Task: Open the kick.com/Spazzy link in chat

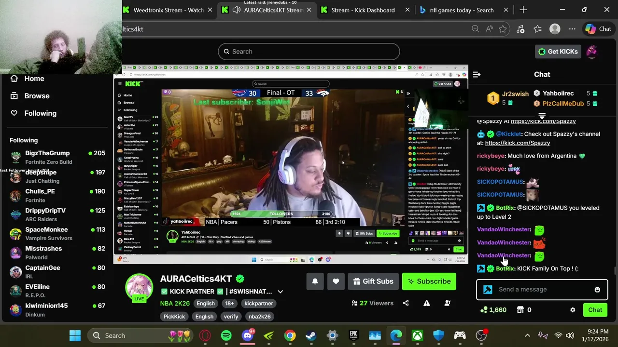Action: (x=518, y=143)
